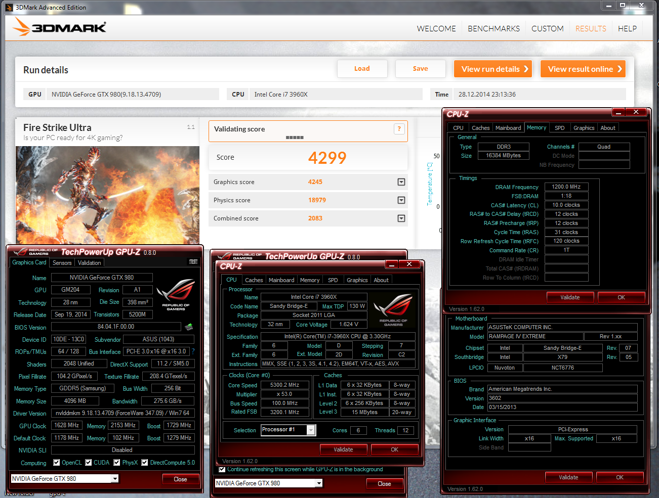Close the CPU-Z CPU window with X

[x=409, y=264]
